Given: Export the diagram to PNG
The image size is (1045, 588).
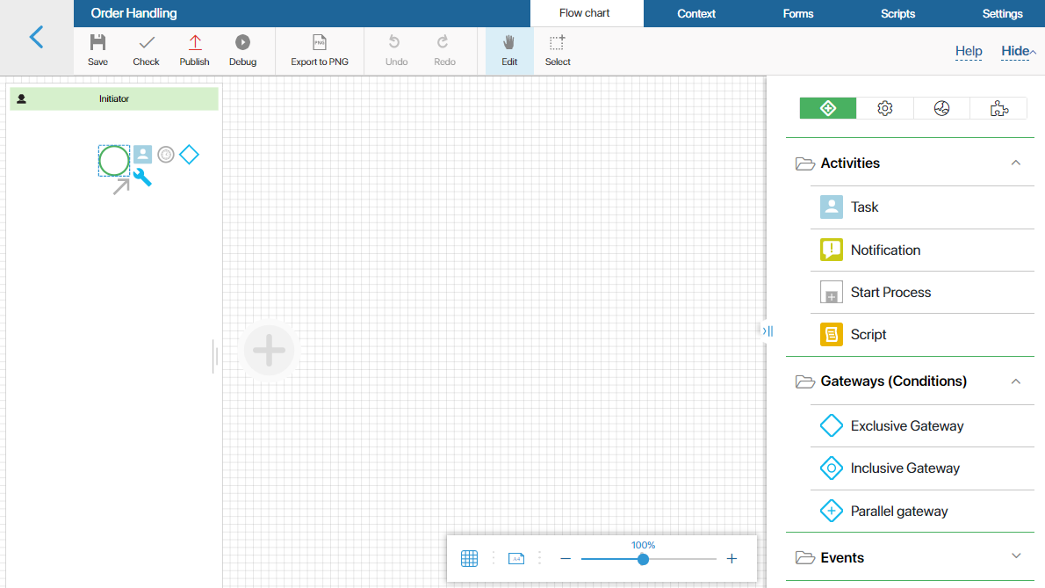Looking at the screenshot, I should click(x=320, y=50).
